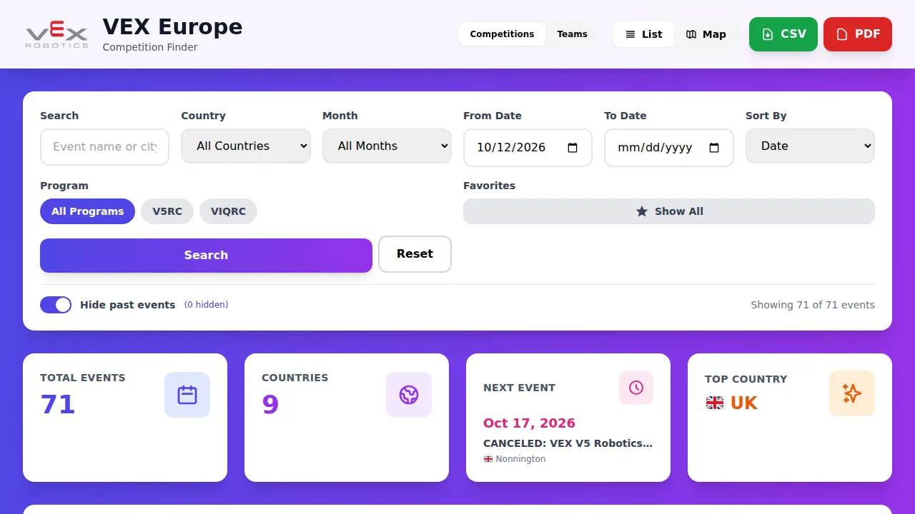The image size is (915, 514).
Task: Toggle the Hide past events switch
Action: 56,305
